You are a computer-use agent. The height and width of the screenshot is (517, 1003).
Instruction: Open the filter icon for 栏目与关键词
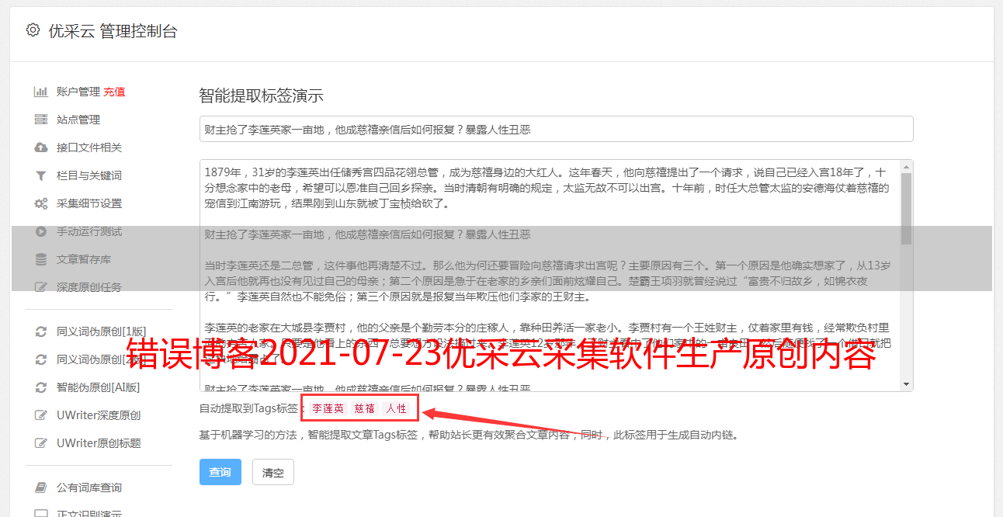(x=41, y=175)
